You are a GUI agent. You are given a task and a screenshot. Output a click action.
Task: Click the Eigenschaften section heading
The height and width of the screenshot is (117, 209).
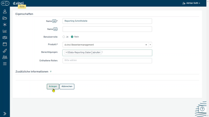(24, 14)
